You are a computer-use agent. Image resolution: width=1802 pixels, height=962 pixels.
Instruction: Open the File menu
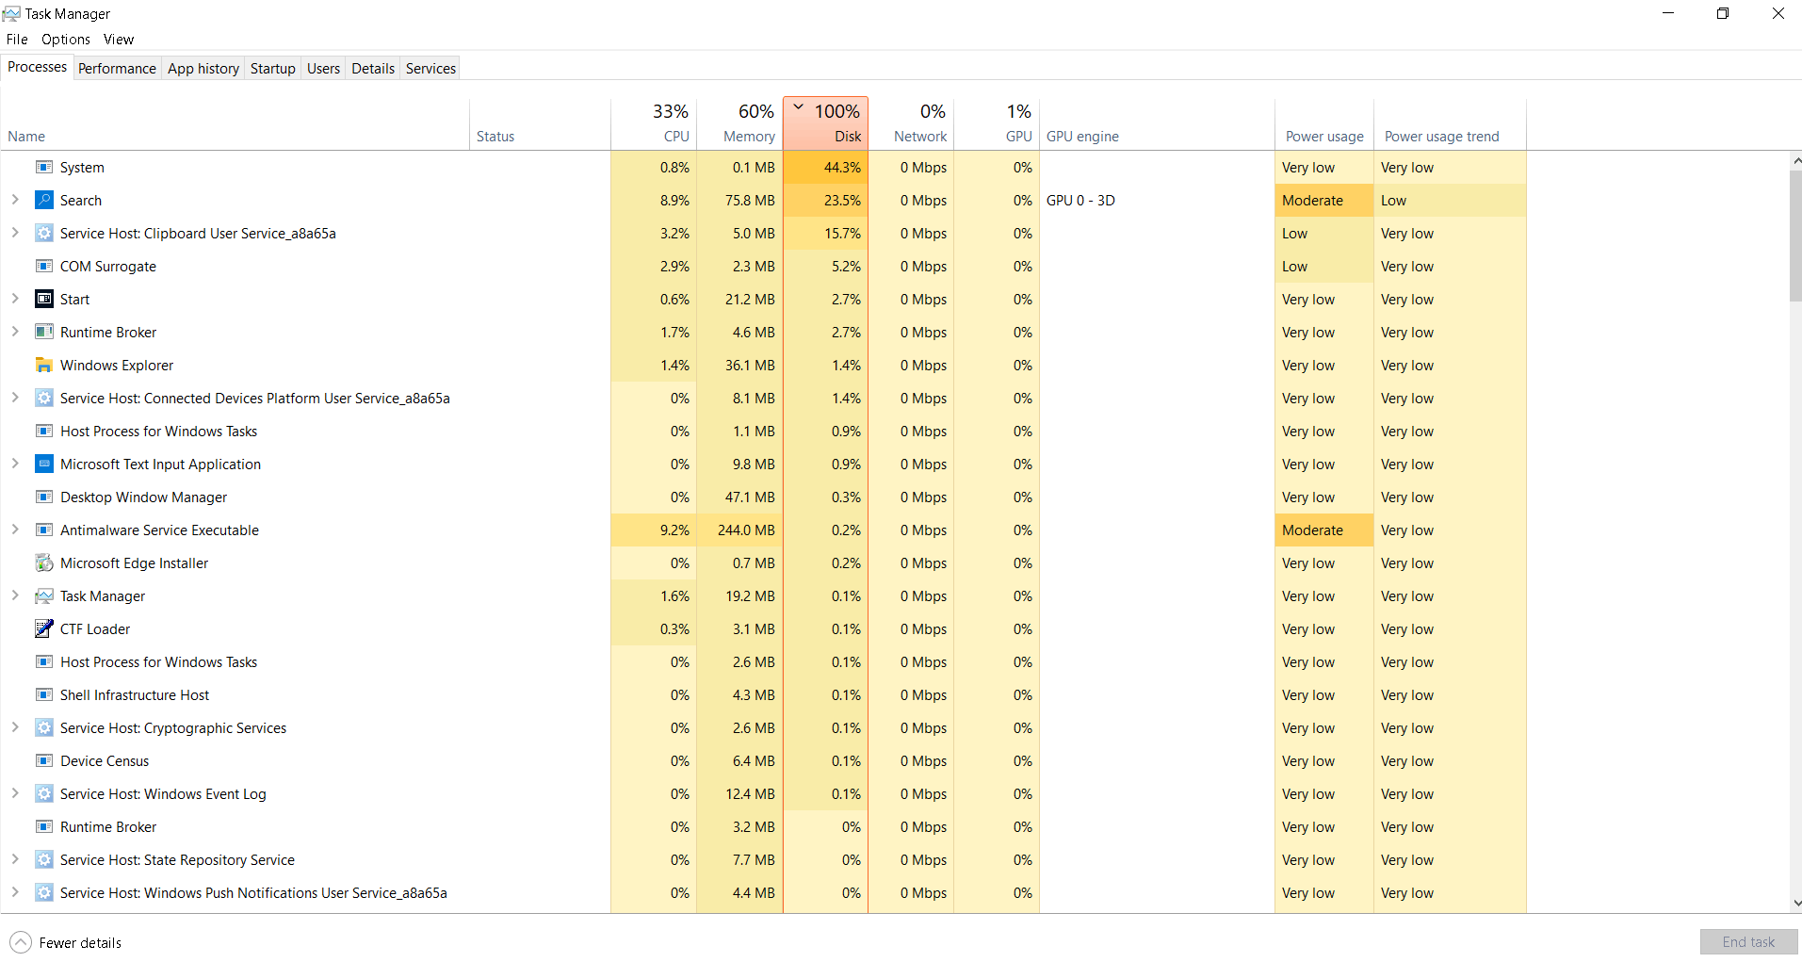pos(17,40)
